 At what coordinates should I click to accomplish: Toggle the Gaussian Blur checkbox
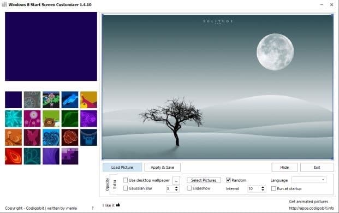(x=125, y=188)
